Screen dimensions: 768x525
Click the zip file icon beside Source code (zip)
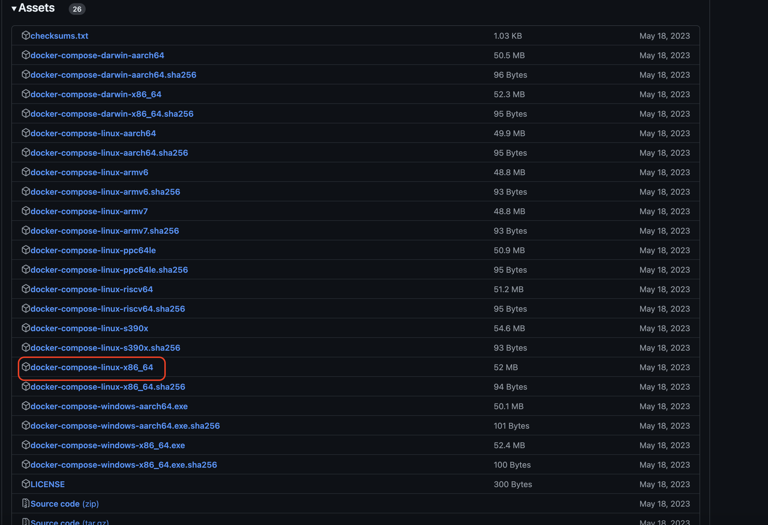[x=26, y=503]
